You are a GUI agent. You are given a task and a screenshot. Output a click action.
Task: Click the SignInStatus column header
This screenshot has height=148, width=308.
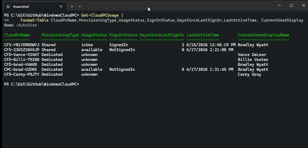click(x=123, y=35)
